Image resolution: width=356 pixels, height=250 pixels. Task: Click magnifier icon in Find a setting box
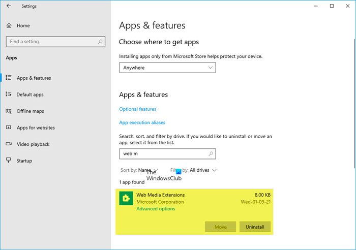(x=100, y=42)
